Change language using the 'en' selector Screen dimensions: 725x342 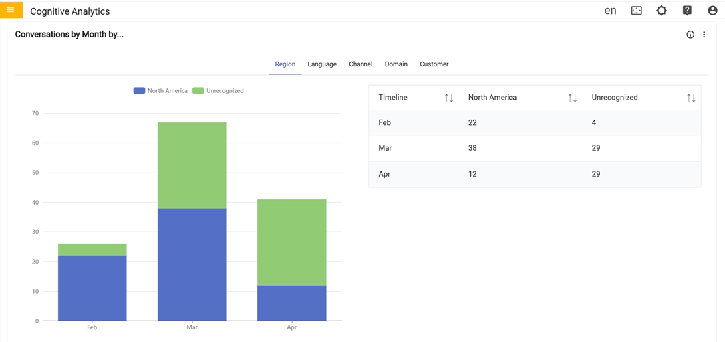[610, 11]
